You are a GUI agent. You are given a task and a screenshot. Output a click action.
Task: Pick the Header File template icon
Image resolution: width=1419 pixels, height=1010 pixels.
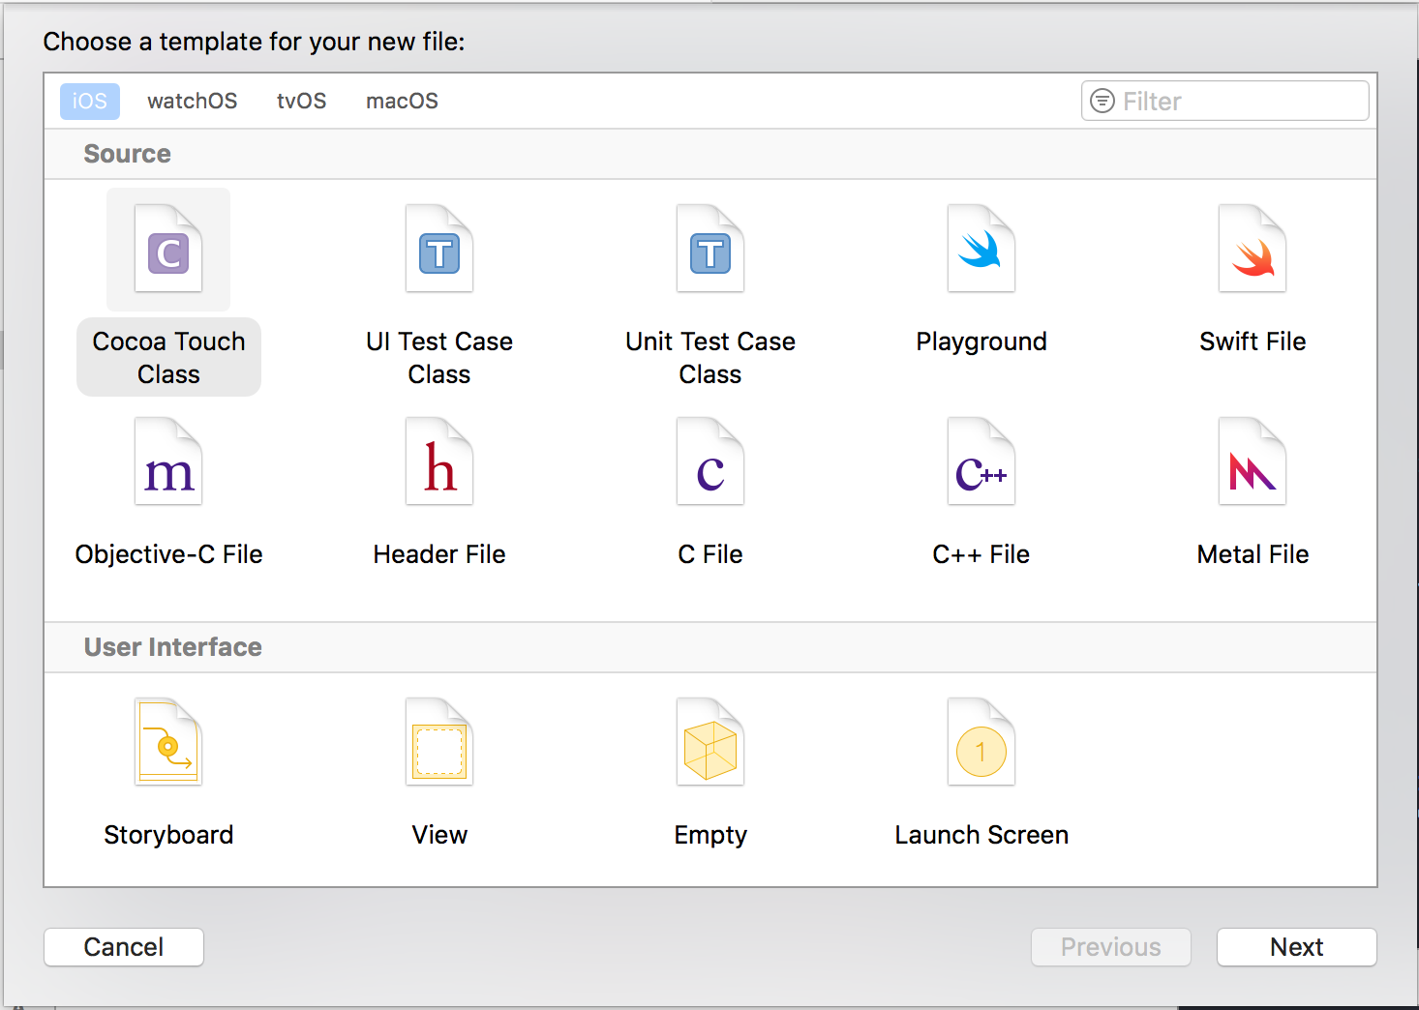click(439, 461)
